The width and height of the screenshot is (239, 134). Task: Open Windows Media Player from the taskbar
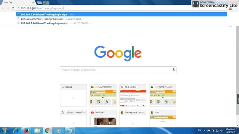[x=58, y=131]
